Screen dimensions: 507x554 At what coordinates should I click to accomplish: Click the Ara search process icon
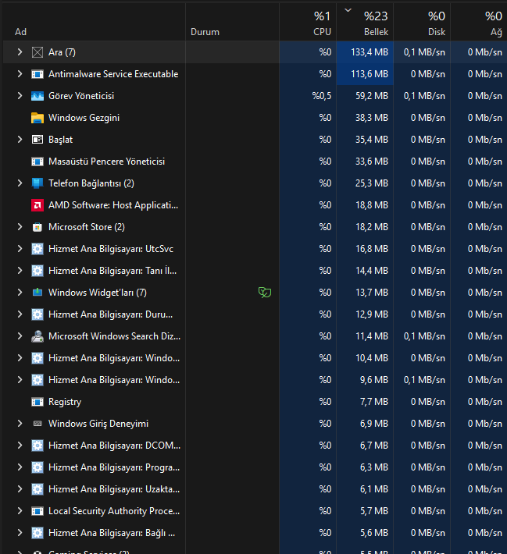[37, 52]
